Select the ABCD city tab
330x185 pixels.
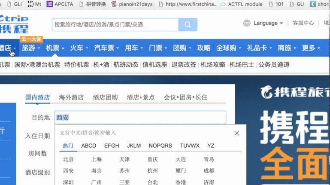click(88, 146)
